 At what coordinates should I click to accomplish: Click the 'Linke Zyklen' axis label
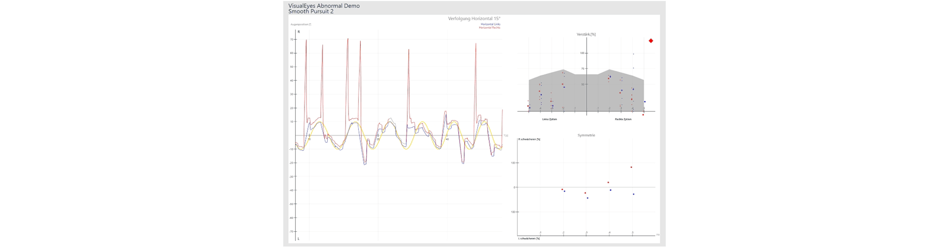[x=549, y=119]
